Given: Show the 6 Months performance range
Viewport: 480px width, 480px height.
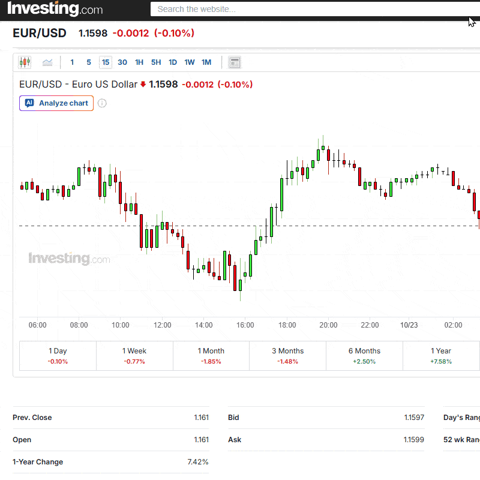Looking at the screenshot, I should tap(364, 356).
